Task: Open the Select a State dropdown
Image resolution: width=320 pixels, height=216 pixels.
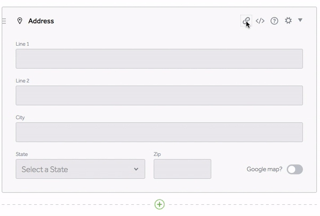Action: click(x=80, y=169)
